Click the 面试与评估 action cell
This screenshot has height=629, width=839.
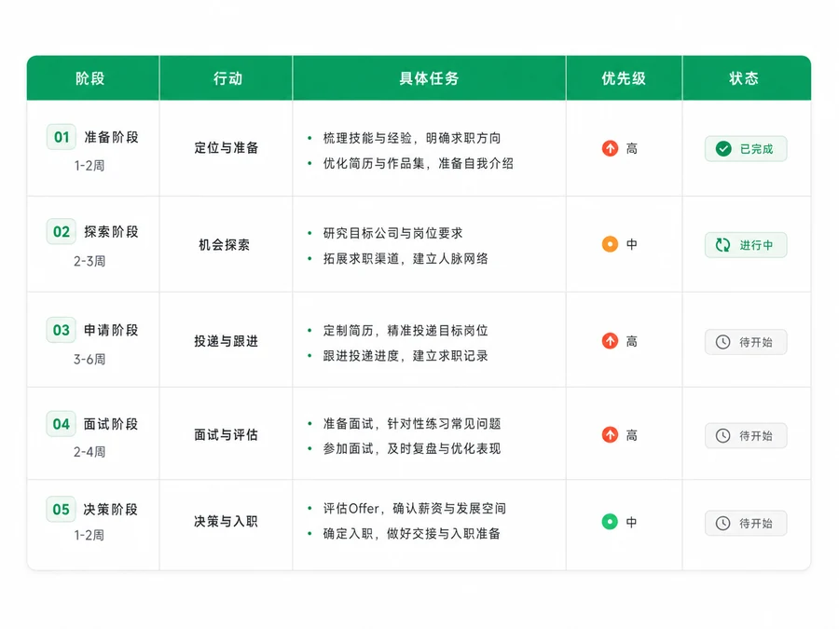tap(227, 435)
